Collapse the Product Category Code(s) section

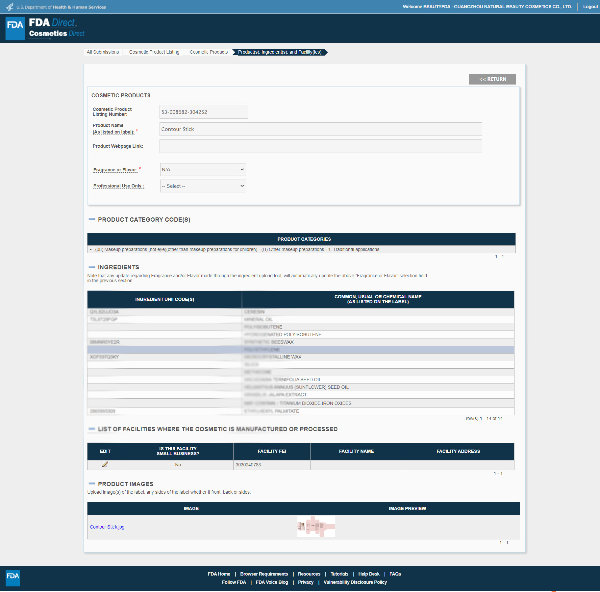(92, 219)
